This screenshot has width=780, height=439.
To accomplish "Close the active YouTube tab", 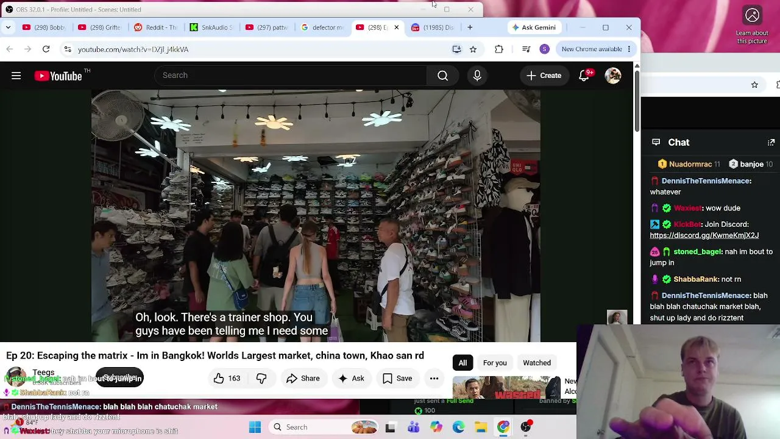I will click(396, 27).
